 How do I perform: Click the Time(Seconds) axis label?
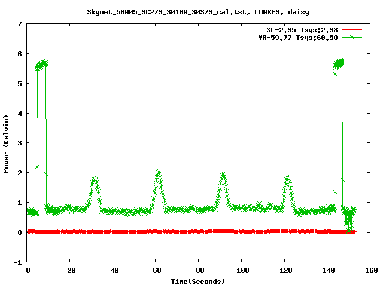[198, 282]
